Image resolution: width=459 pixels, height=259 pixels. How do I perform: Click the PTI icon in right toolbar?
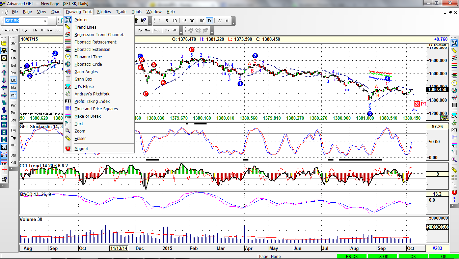point(454,130)
